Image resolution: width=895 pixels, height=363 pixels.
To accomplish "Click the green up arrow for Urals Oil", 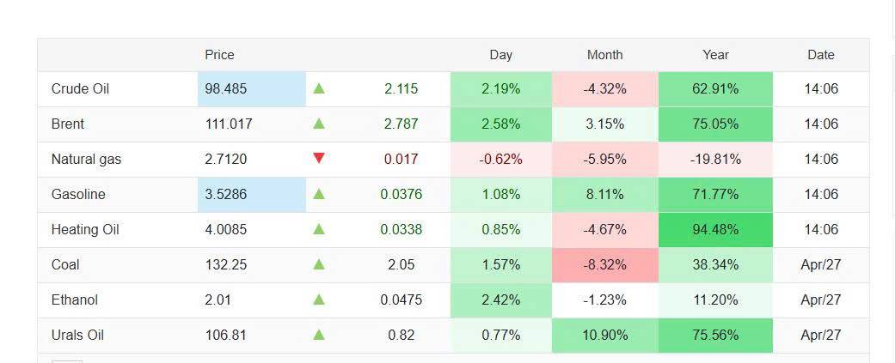I will click(x=319, y=335).
